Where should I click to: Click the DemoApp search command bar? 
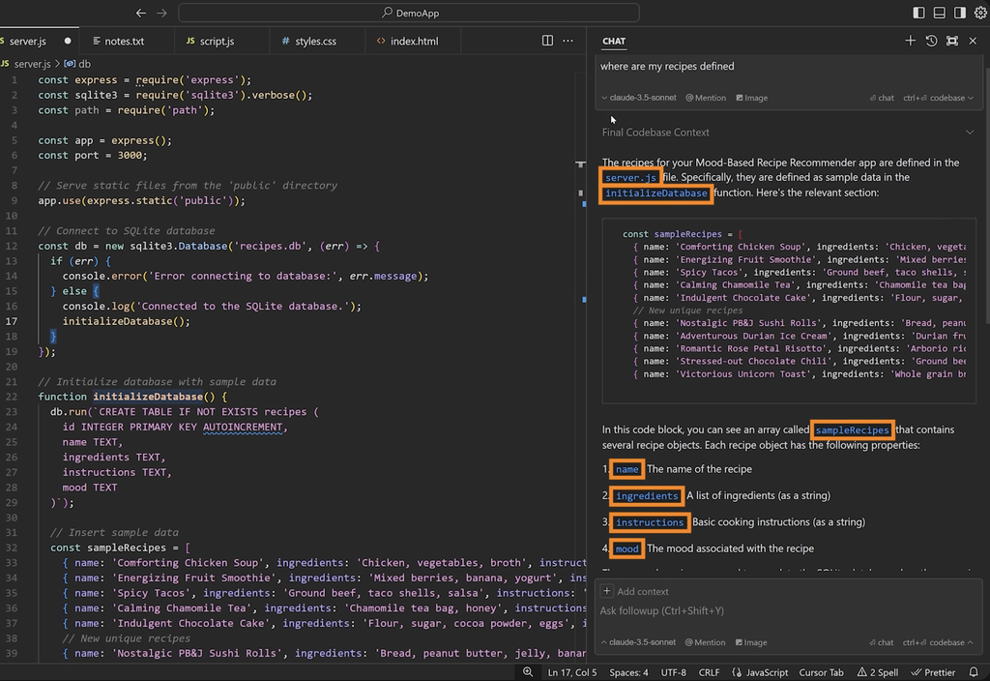point(409,13)
